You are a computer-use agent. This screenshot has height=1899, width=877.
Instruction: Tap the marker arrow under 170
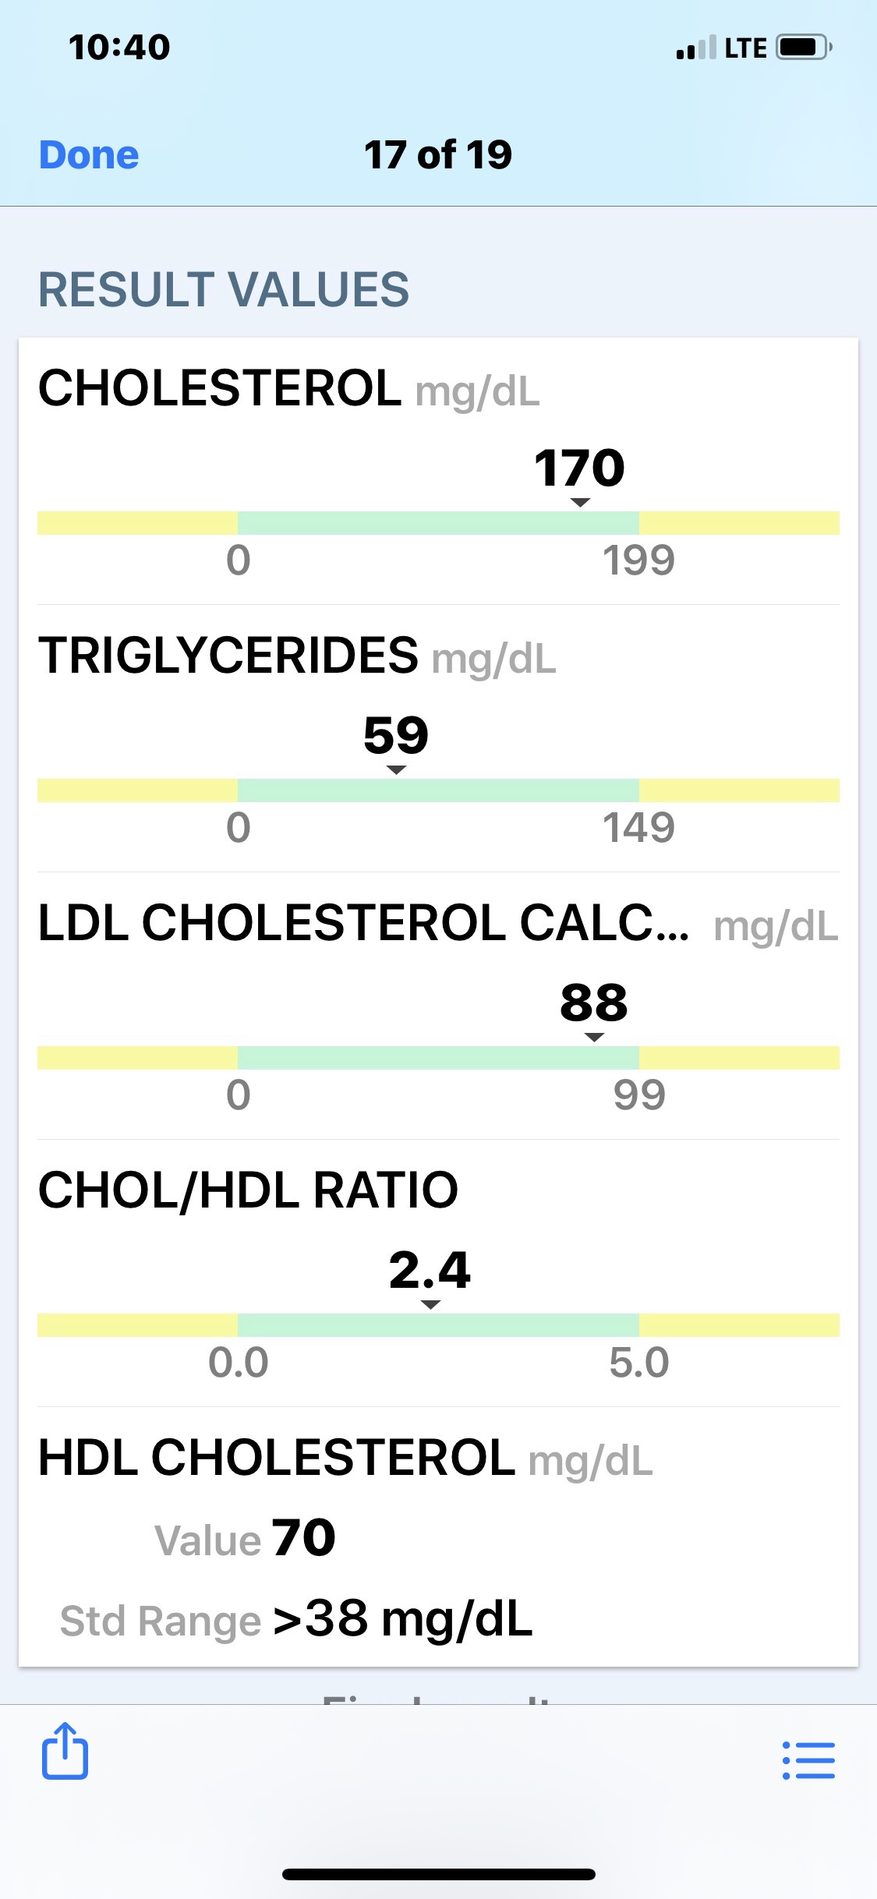pos(580,503)
